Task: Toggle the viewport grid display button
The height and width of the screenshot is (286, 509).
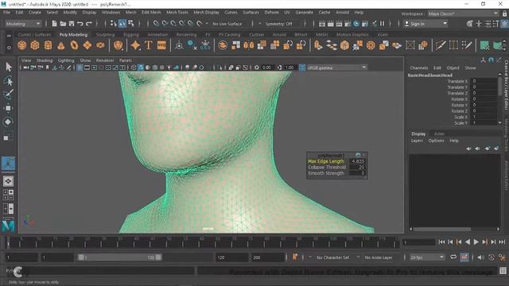Action: pyautogui.click(x=80, y=68)
